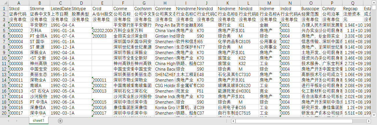Click the CSG Holdi cell

(x=165, y=86)
